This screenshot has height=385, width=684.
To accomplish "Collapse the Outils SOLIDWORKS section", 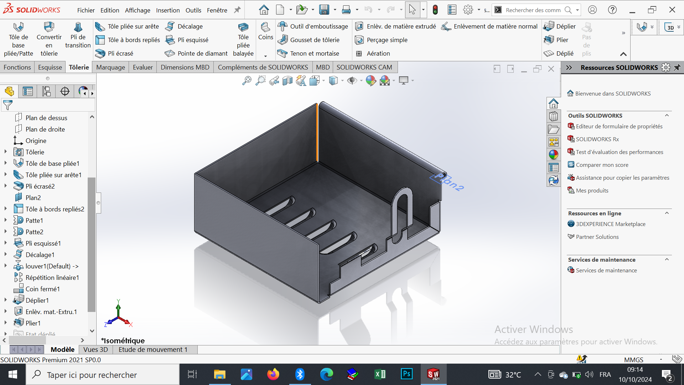I will pos(667,115).
